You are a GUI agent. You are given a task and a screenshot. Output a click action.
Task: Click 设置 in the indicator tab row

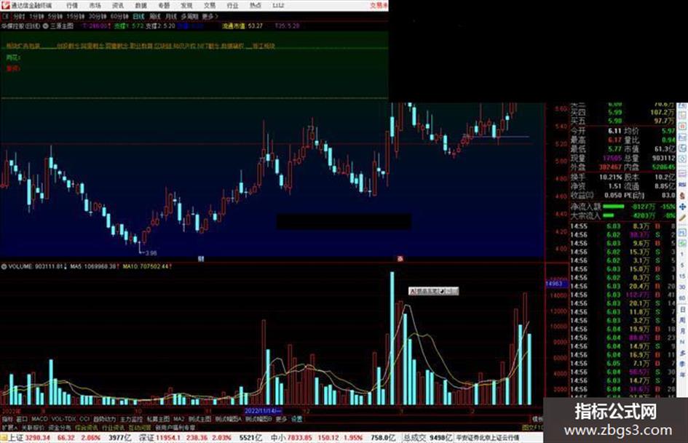[x=297, y=419]
